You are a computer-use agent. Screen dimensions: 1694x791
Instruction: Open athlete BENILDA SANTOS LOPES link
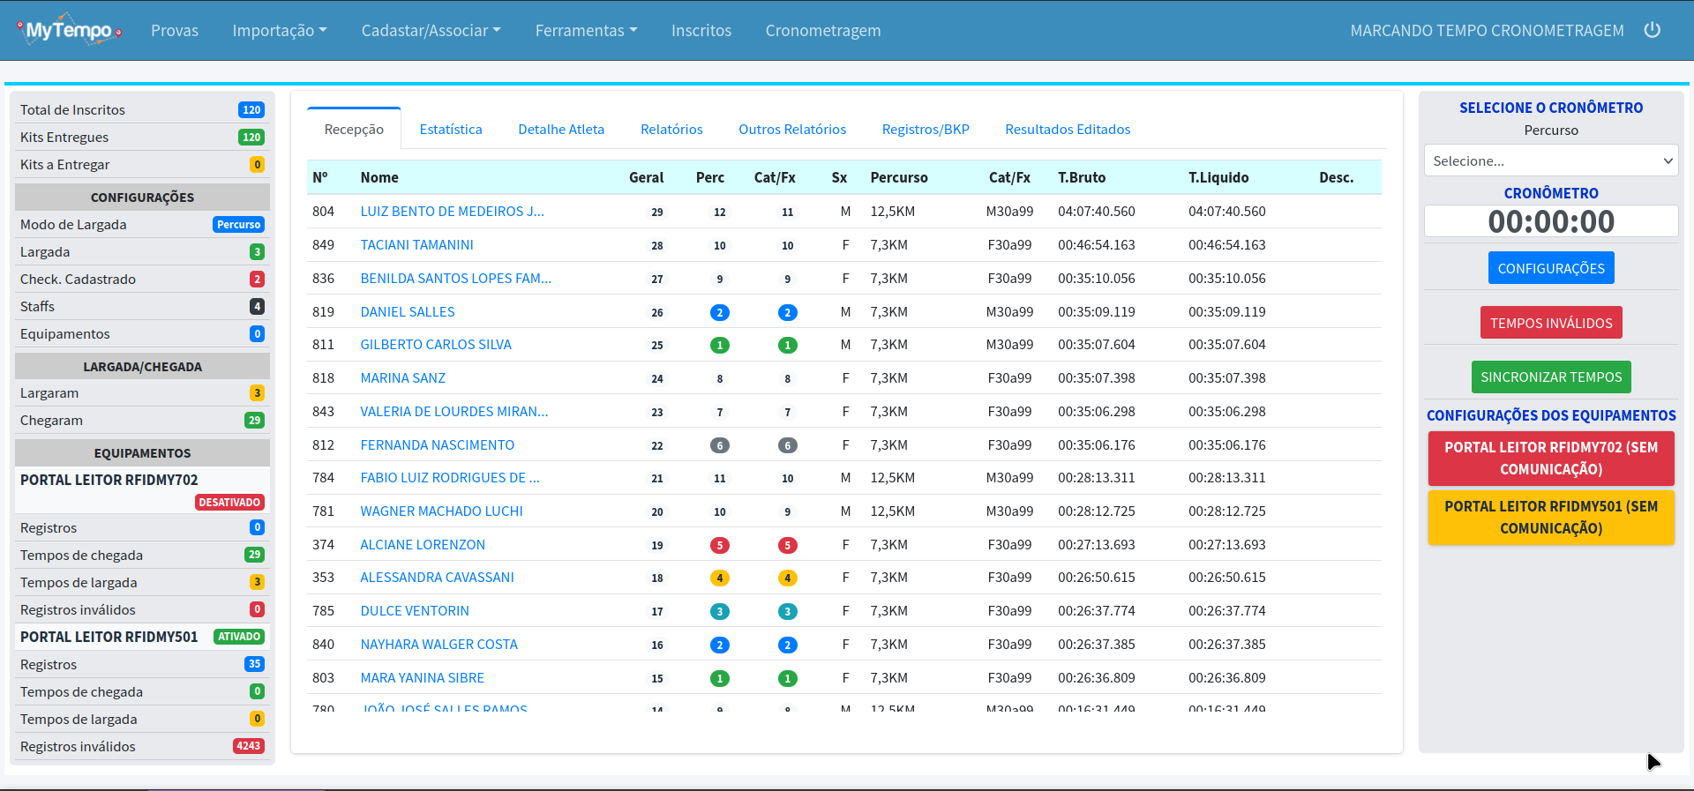coord(455,279)
